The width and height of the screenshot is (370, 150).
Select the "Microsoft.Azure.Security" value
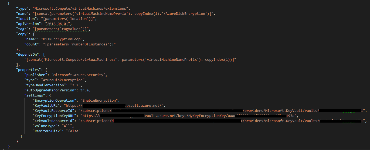[78, 75]
